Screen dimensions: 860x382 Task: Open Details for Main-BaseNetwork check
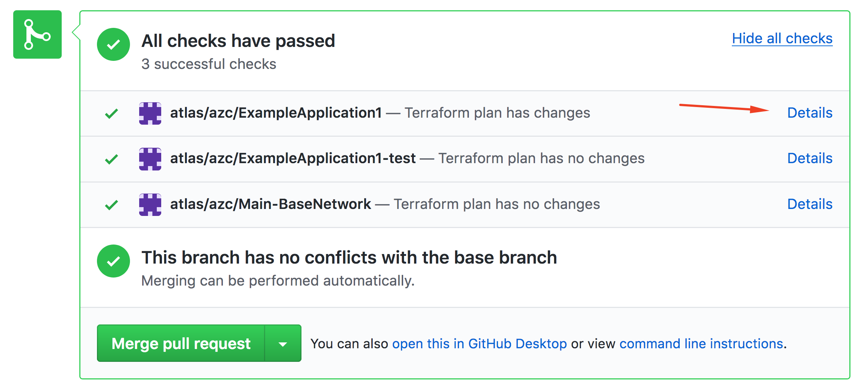[x=809, y=204]
